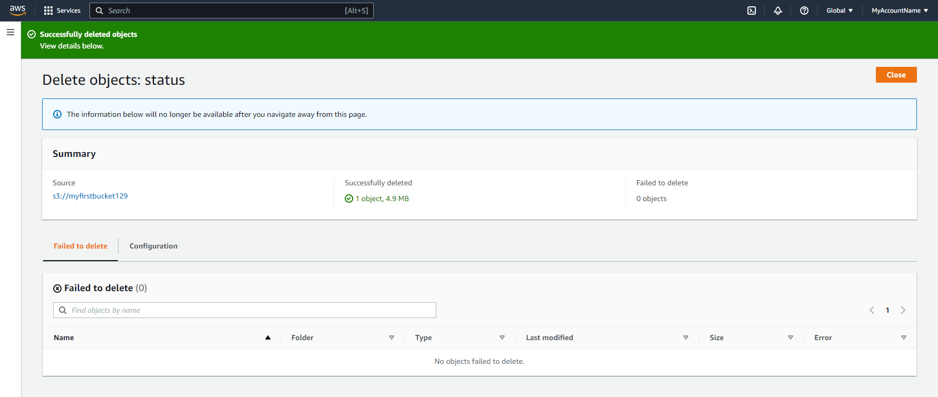This screenshot has height=397, width=938.
Task: Sort table by Folder column
Action: point(391,338)
